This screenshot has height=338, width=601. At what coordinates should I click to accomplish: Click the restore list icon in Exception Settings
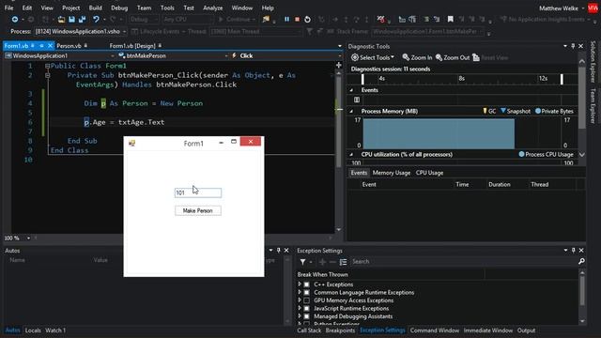tap(343, 262)
